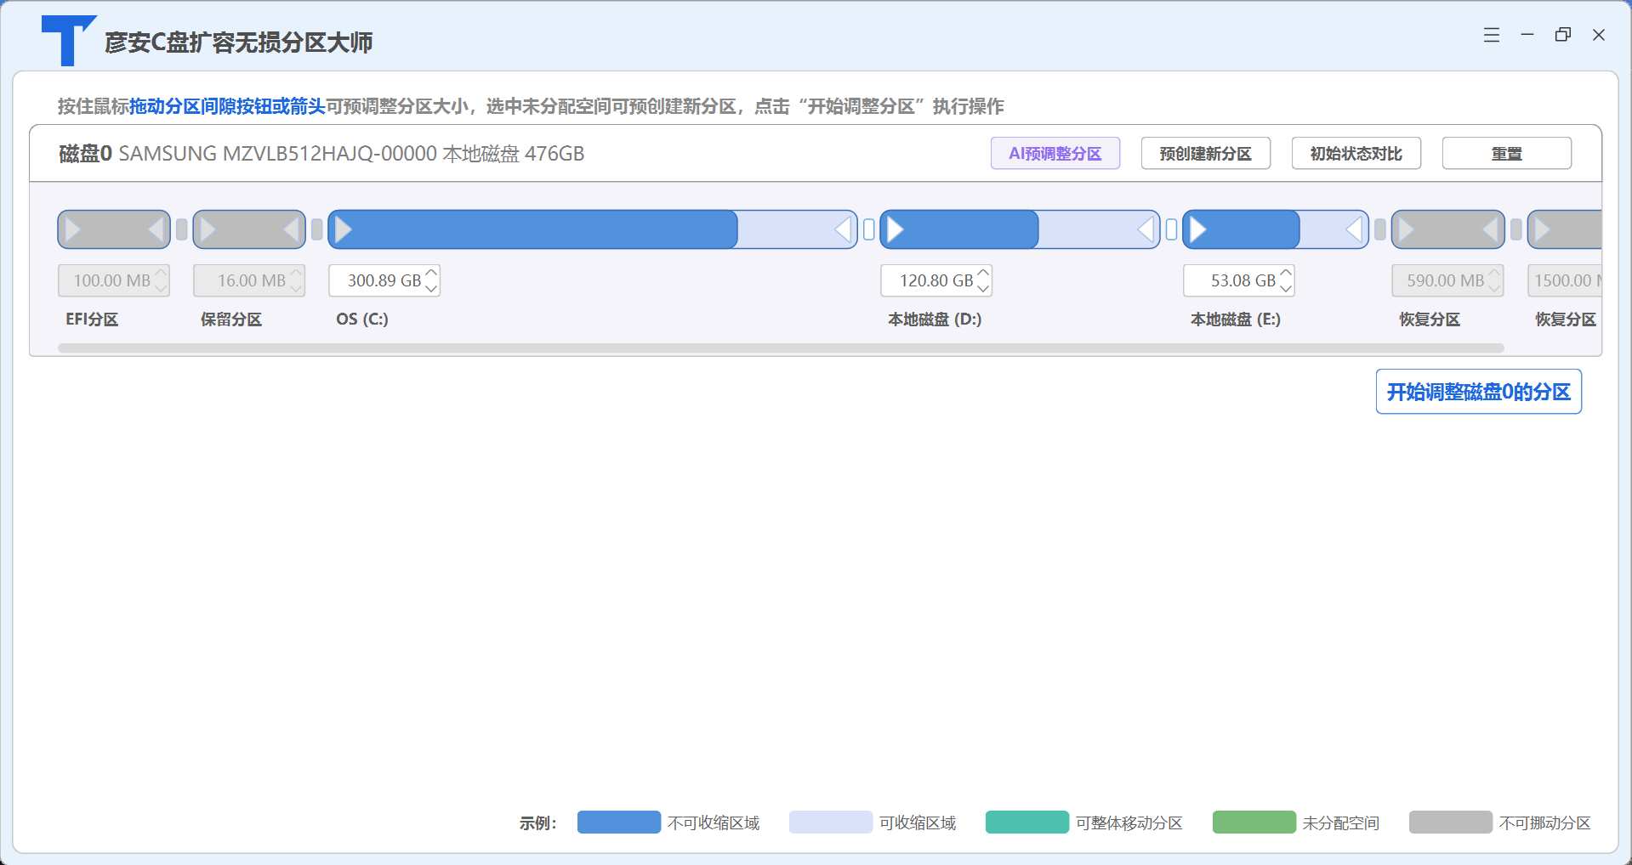Click the AI预调整分区 button

[1055, 154]
